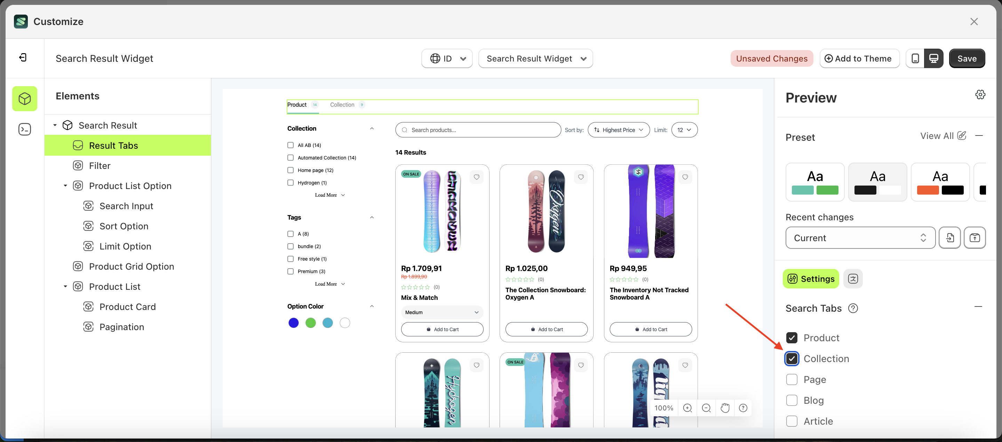This screenshot has width=1002, height=442.
Task: Open the Highest Price sort dropdown
Action: (x=618, y=130)
